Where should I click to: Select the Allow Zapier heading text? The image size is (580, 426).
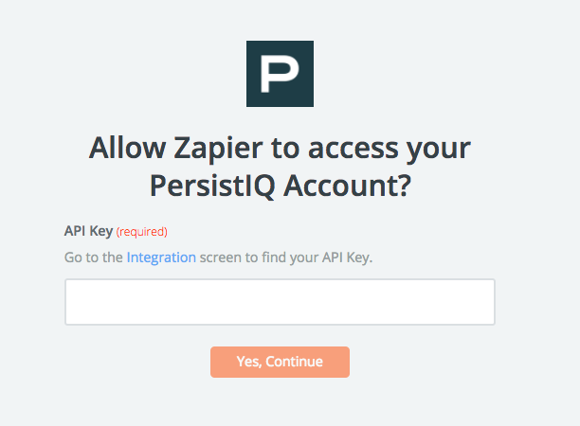[x=280, y=167]
